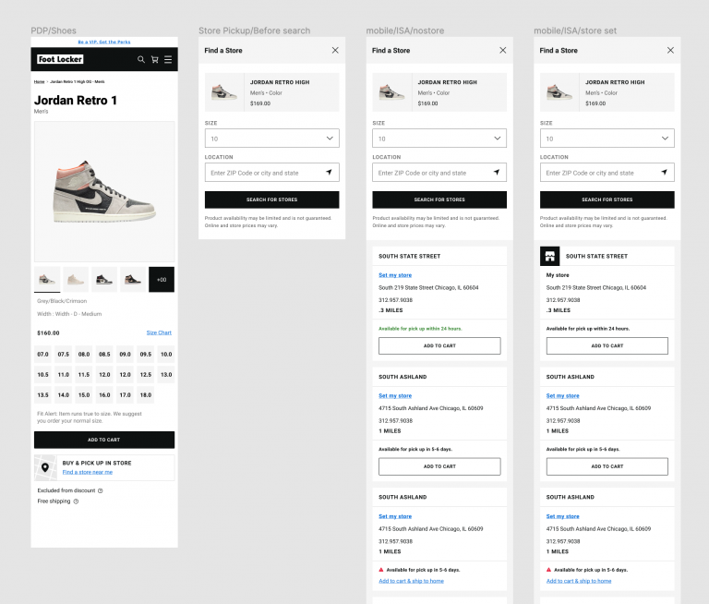The width and height of the screenshot is (709, 604).
Task: Click Add to cart & ship to home in nostore frame
Action: tap(412, 581)
